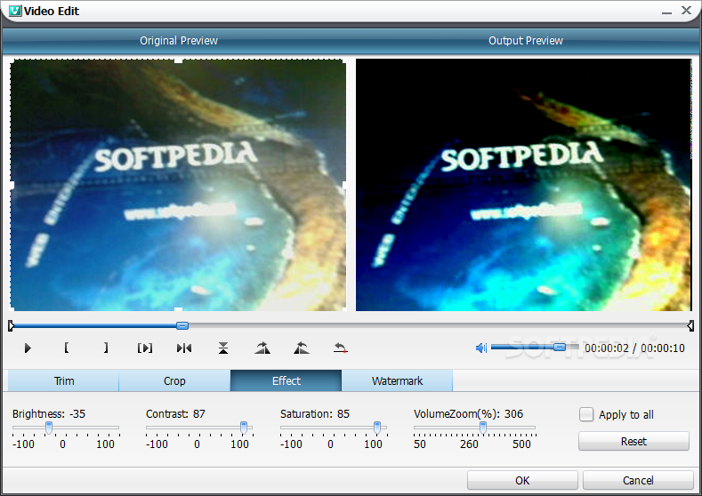Set trim start with left bracket icon
The image size is (702, 496).
tap(66, 348)
